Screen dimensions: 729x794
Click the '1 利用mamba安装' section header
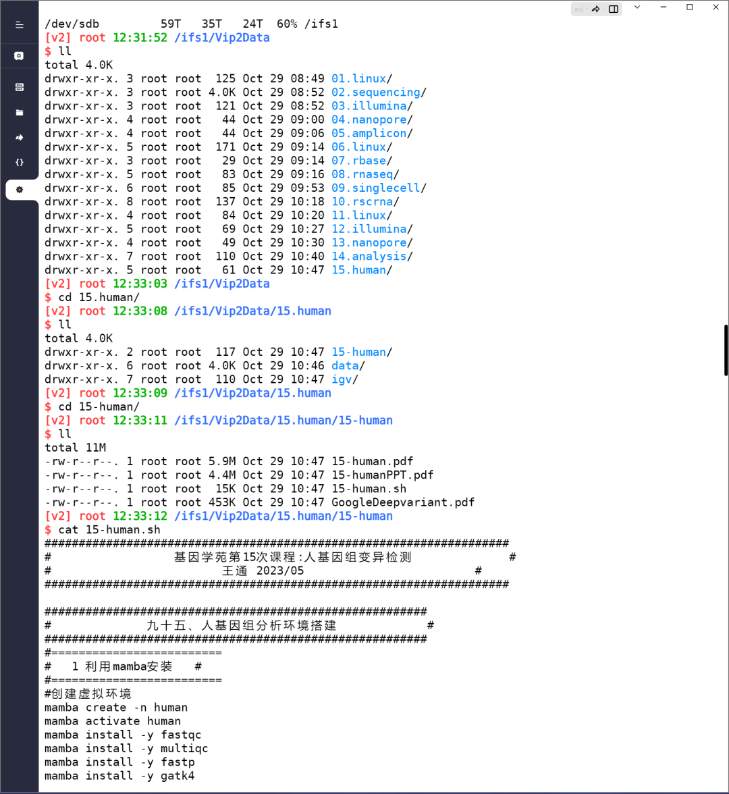click(122, 666)
